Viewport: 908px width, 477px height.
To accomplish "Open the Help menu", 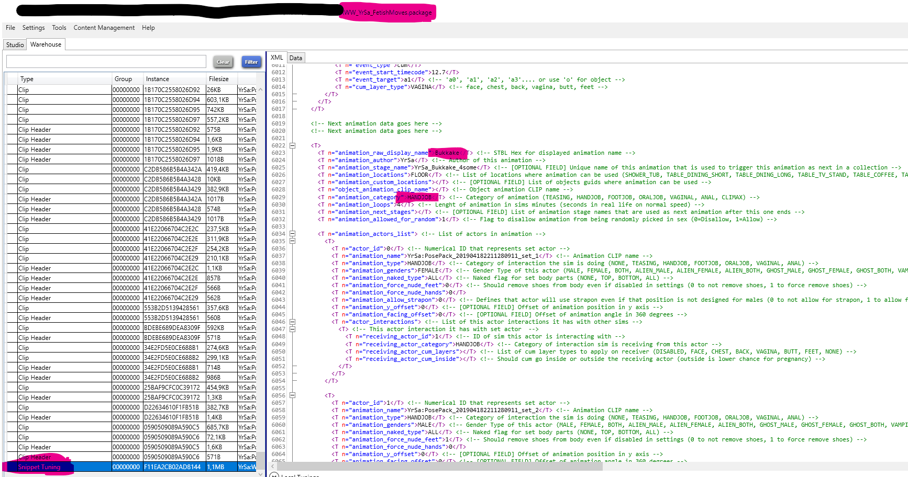I will (148, 28).
